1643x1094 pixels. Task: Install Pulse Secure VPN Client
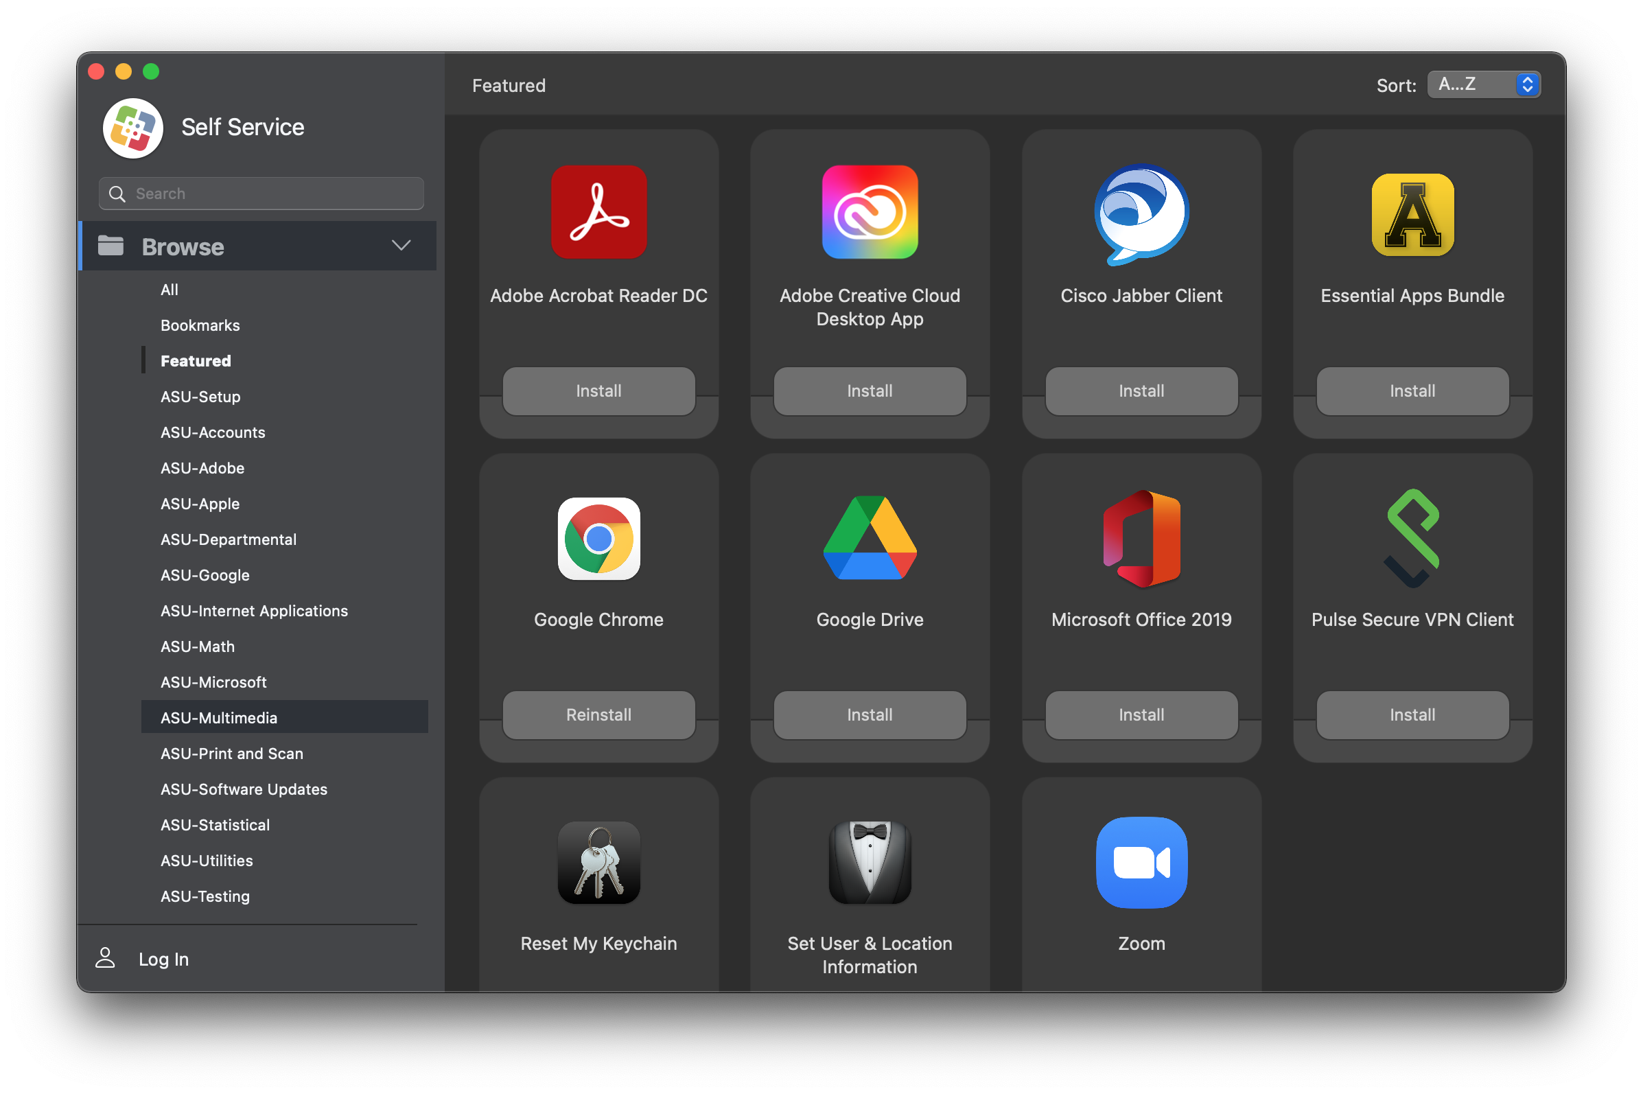(x=1412, y=714)
